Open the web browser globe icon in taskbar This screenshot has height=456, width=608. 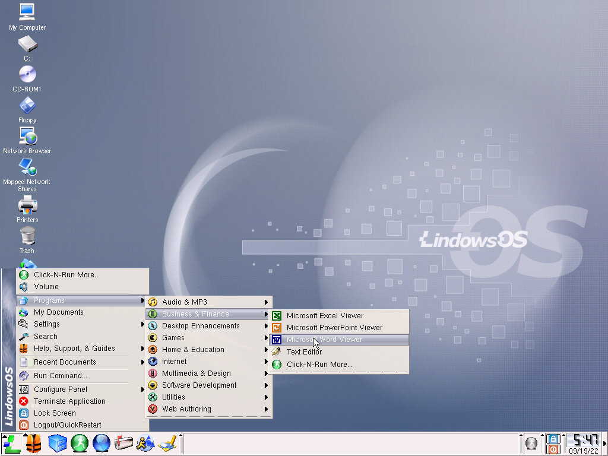pyautogui.click(x=102, y=444)
